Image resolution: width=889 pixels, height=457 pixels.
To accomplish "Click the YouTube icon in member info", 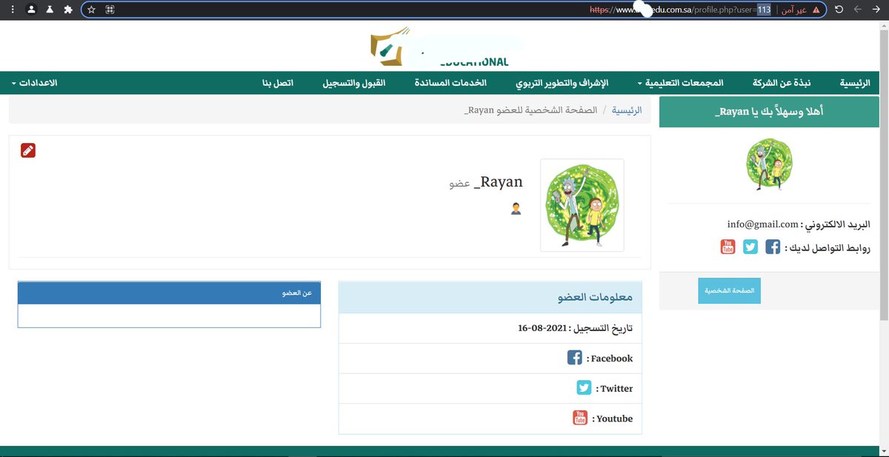I will (580, 418).
